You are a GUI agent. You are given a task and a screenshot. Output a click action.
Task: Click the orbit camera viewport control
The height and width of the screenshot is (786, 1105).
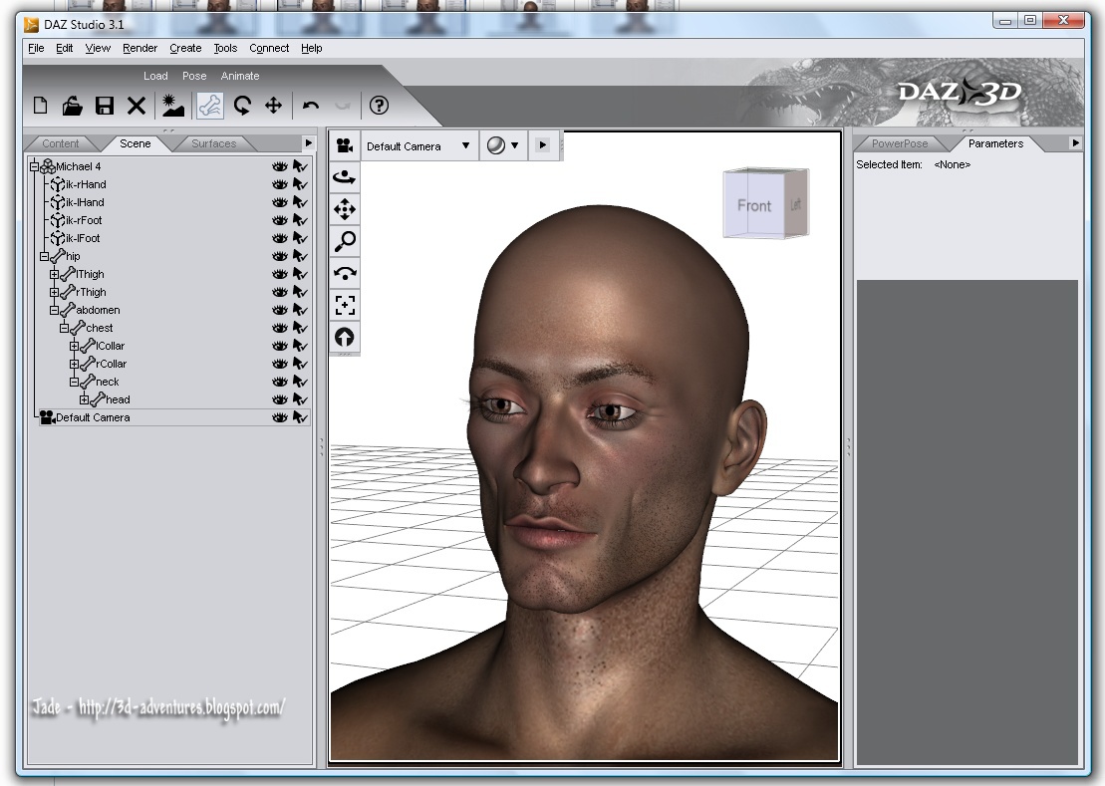pyautogui.click(x=345, y=177)
